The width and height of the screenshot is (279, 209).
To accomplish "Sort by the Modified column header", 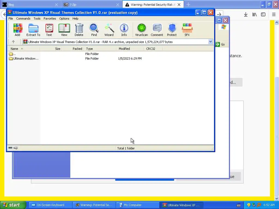I will 130,49.
